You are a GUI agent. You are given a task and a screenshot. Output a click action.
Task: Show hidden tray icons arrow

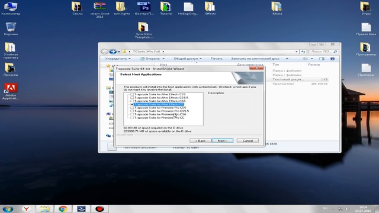pos(333,209)
